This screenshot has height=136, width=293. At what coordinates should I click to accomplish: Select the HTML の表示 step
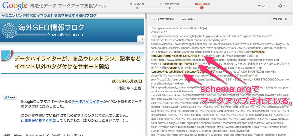(x=202, y=4)
